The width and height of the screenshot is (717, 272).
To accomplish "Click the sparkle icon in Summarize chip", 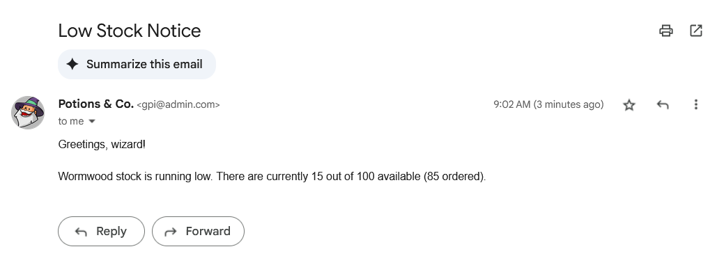I will (72, 65).
